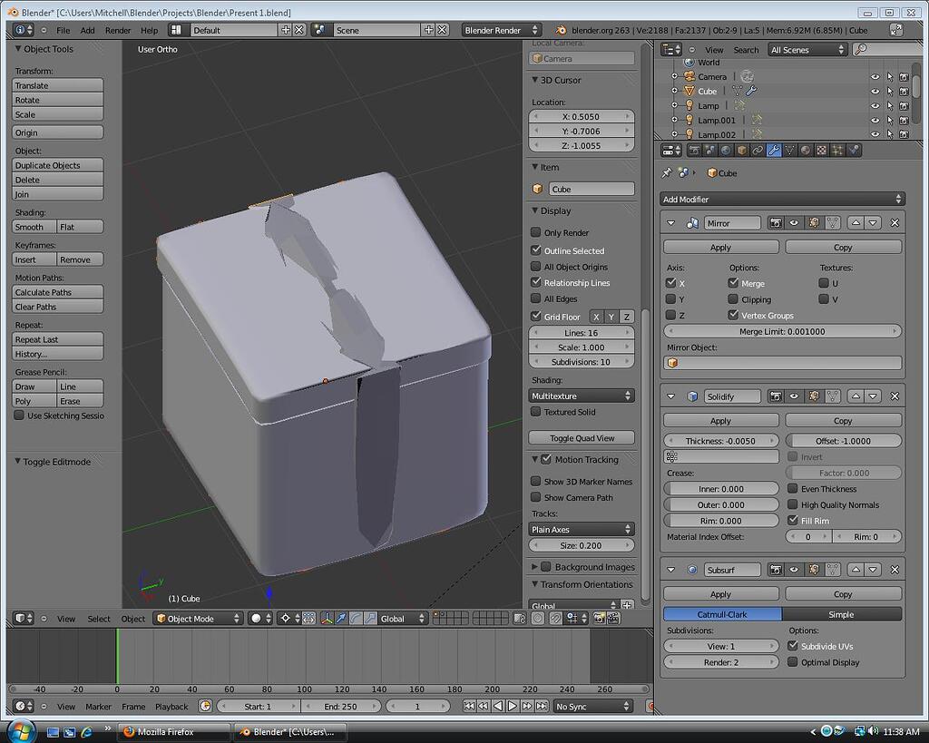Collapse the Mirror modifier panel triangle
This screenshot has height=743, width=929.
click(x=671, y=223)
